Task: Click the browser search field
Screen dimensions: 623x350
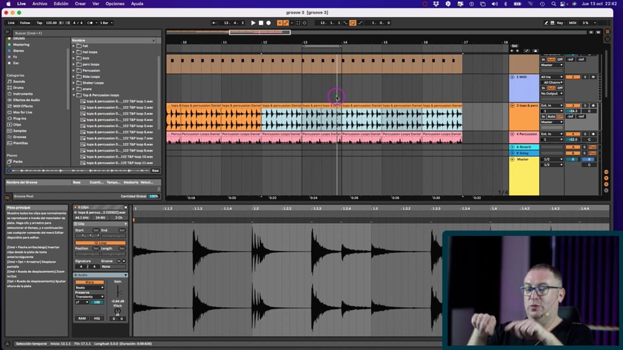Action: point(86,33)
